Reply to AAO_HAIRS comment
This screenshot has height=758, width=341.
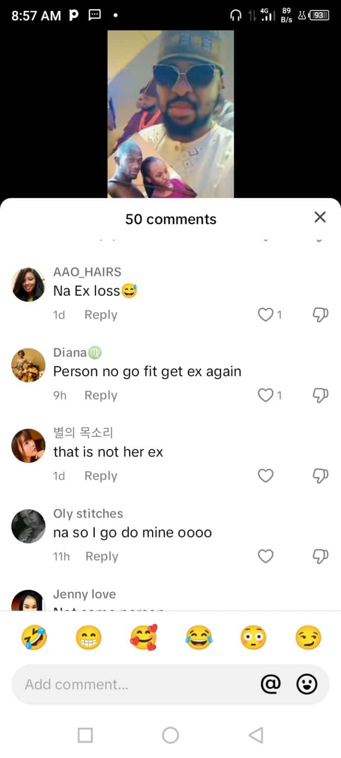click(x=101, y=315)
